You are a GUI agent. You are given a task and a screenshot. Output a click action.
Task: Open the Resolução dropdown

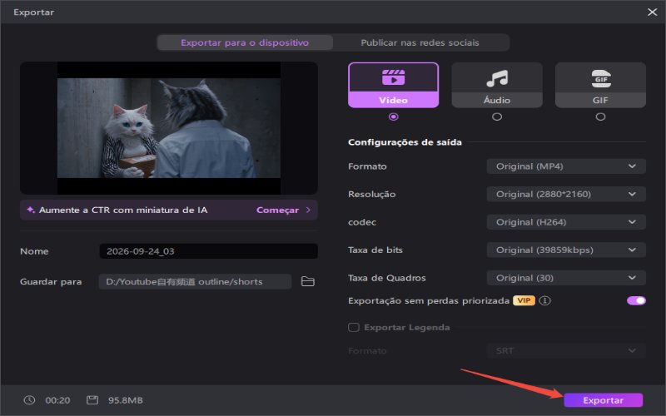[x=566, y=194]
